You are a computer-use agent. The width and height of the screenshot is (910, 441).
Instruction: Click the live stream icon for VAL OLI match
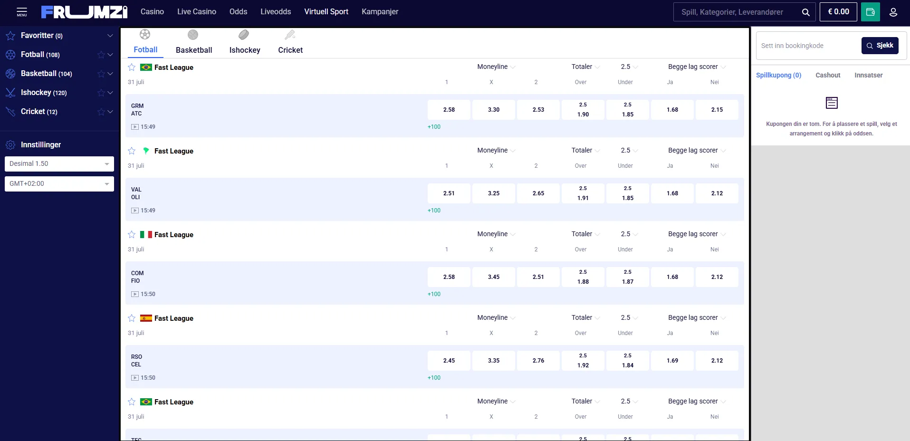pyautogui.click(x=135, y=211)
